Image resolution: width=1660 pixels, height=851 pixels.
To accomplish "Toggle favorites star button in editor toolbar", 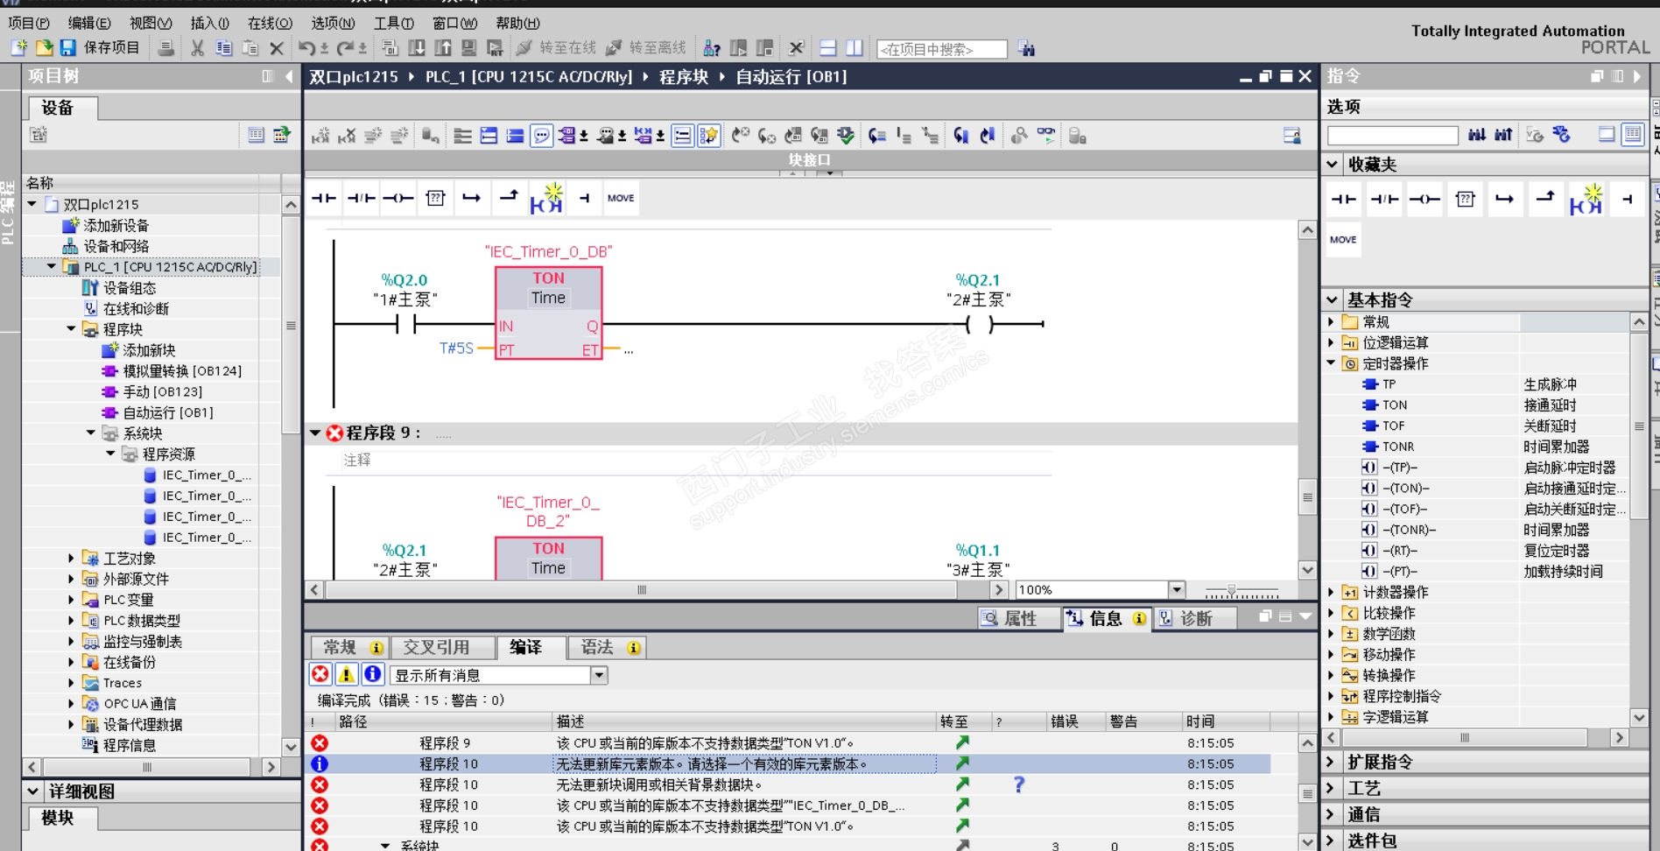I will (x=708, y=136).
